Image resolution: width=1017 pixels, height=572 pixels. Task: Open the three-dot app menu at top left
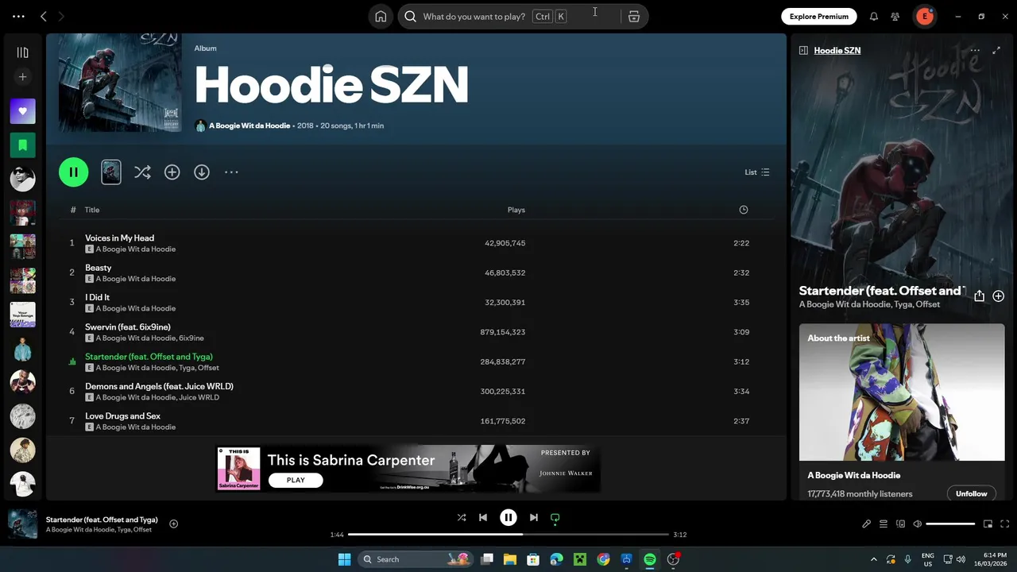pos(18,16)
